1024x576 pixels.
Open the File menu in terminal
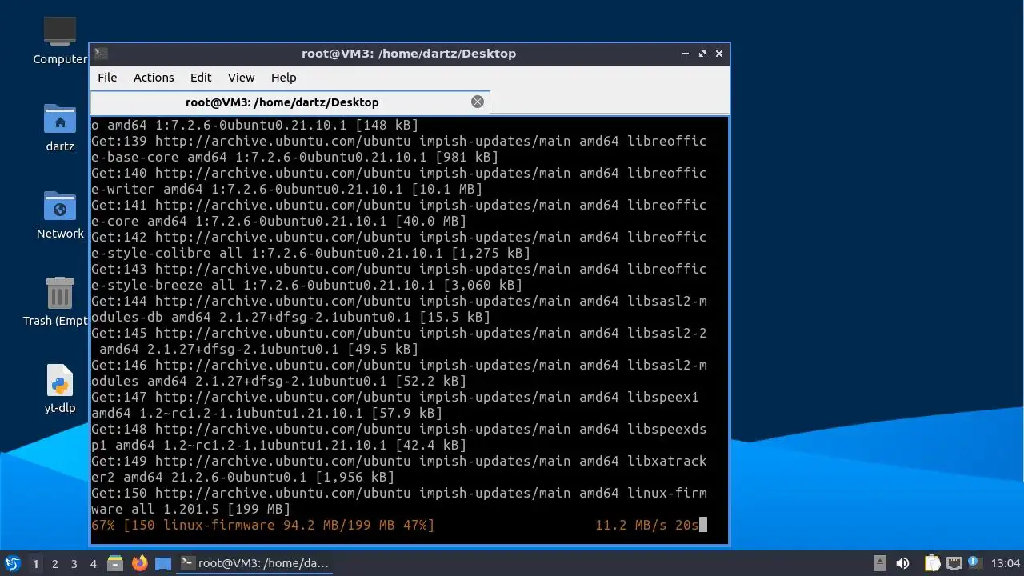(x=107, y=78)
